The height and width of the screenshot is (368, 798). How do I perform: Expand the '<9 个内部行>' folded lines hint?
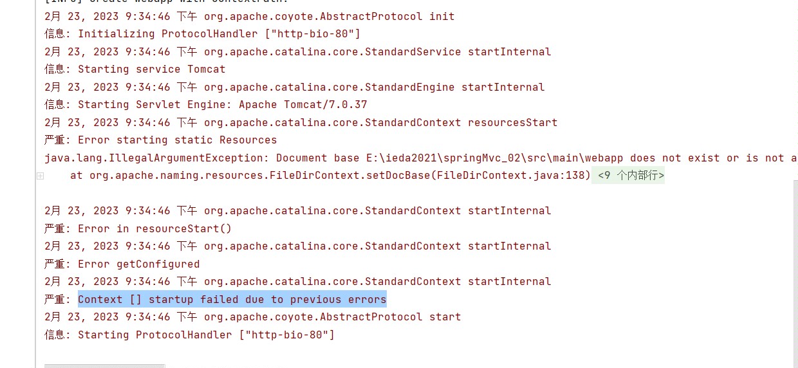tap(631, 175)
